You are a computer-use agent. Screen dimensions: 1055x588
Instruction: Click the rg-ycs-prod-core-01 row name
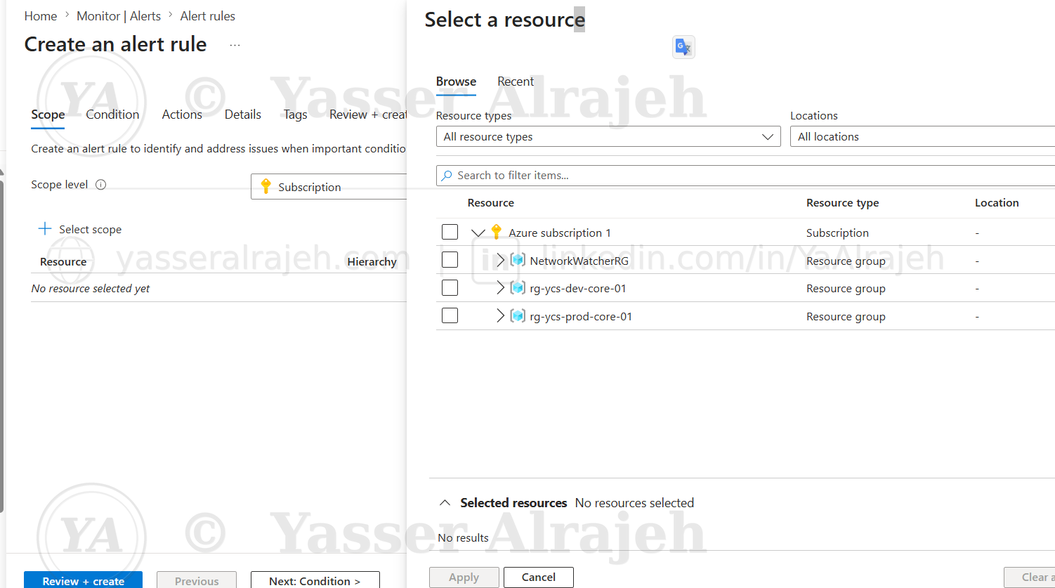coord(581,317)
